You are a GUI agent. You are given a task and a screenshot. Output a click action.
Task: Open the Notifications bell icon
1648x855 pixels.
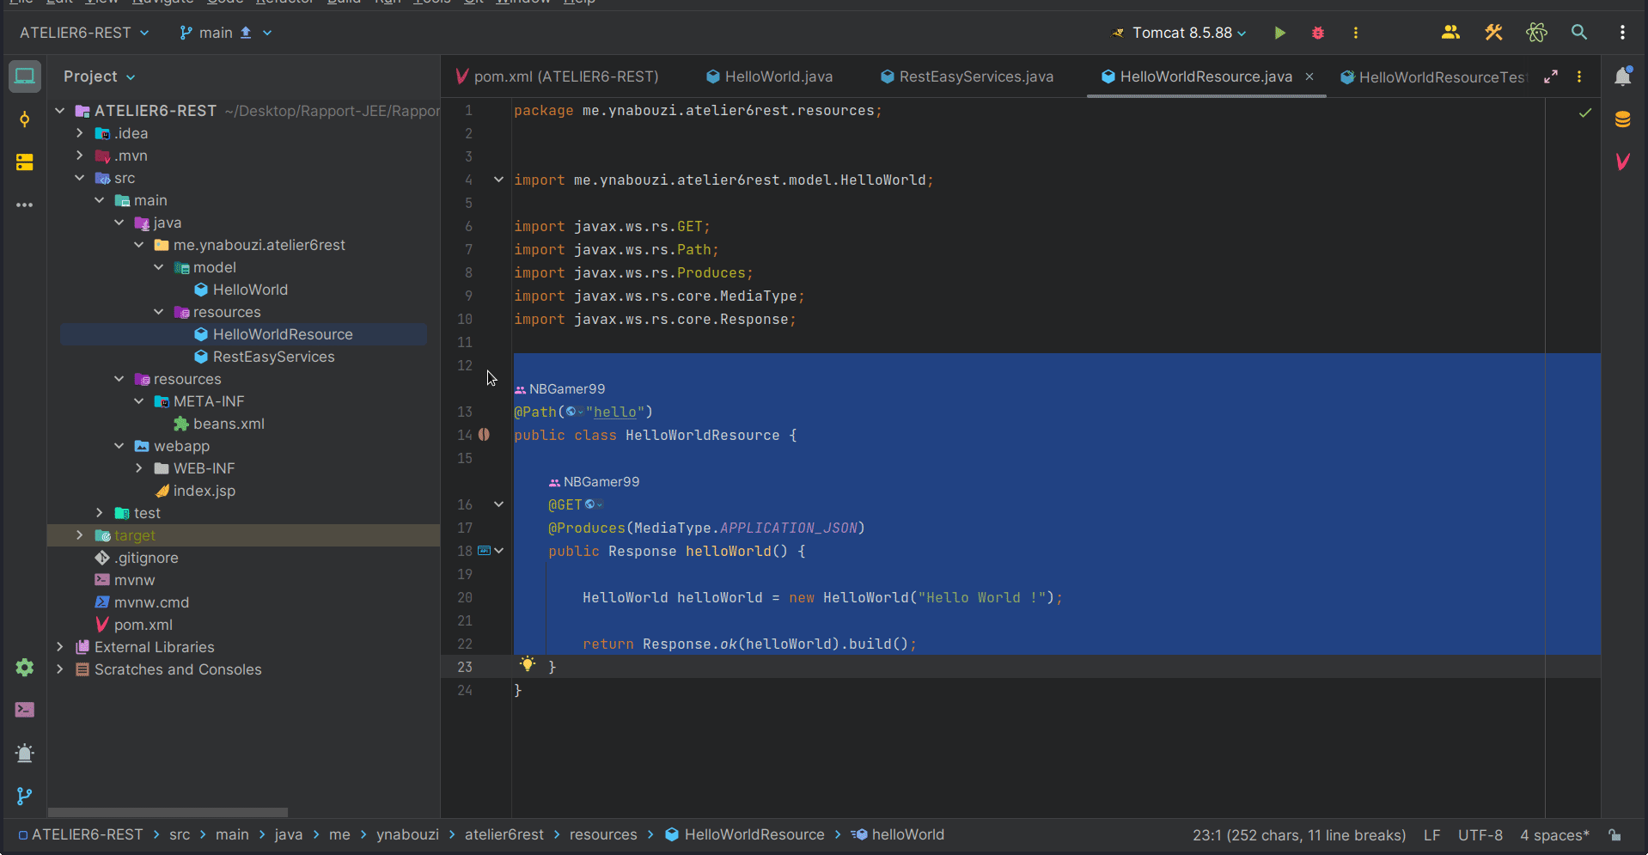tap(1622, 77)
